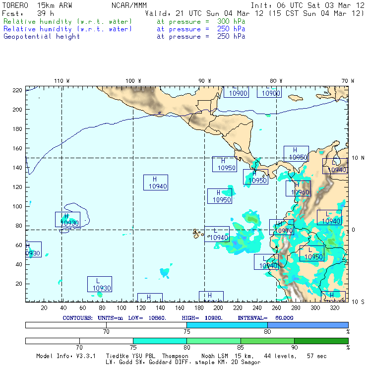Click the '160' tick label on left axis
This screenshot has width=367, height=367.
[17, 148]
